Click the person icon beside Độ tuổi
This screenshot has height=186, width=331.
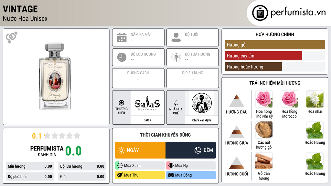[176, 37]
